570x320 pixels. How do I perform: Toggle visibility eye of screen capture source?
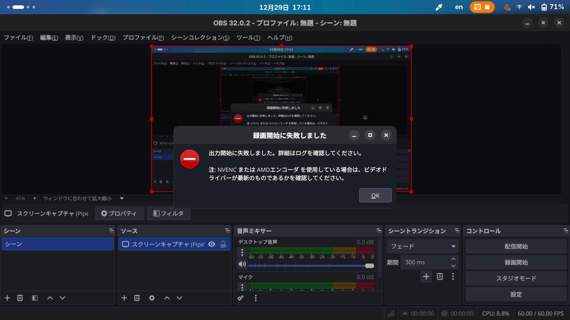tap(212, 244)
